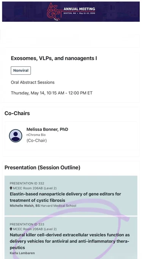Click PRESENTATION ID 332 label

click(x=27, y=183)
